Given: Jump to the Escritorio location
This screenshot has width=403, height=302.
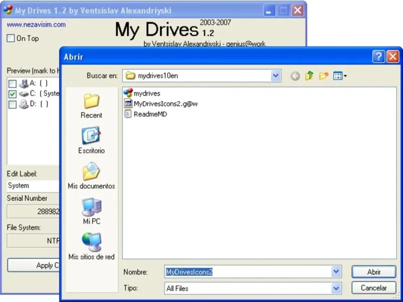Looking at the screenshot, I should [91, 140].
